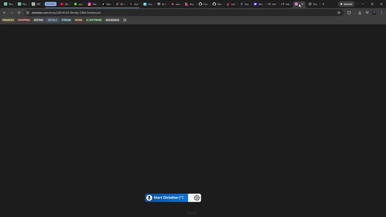The image size is (386, 217).
Task: Switch to the Kick tab
Action: click(78, 4)
